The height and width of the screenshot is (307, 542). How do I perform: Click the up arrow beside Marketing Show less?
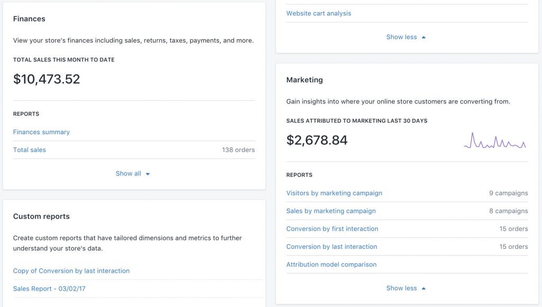point(423,289)
